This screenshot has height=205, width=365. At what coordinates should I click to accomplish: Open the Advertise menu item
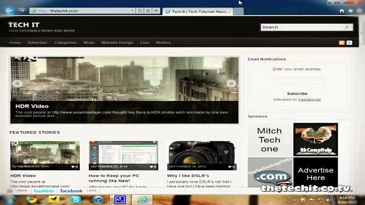coord(38,43)
